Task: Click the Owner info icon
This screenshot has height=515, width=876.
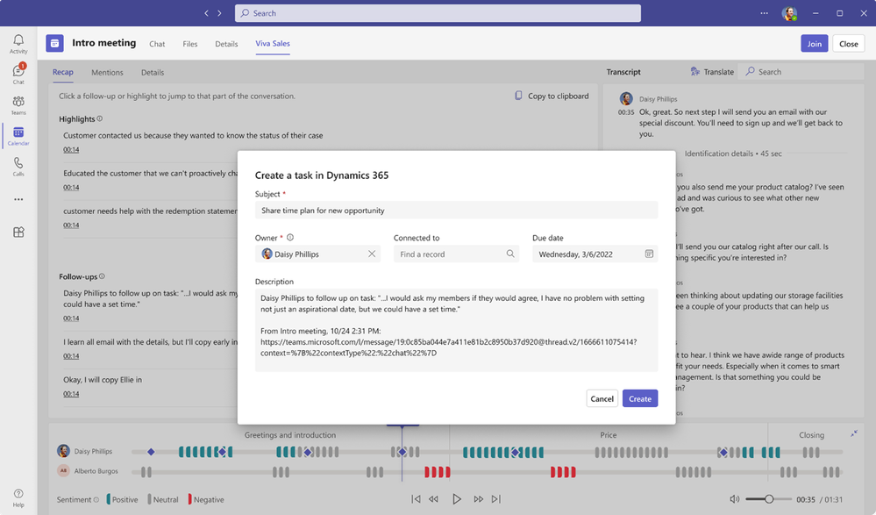Action: (290, 237)
